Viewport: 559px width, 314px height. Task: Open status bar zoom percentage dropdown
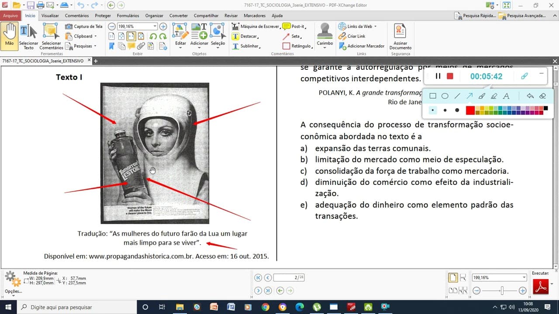pyautogui.click(x=524, y=277)
